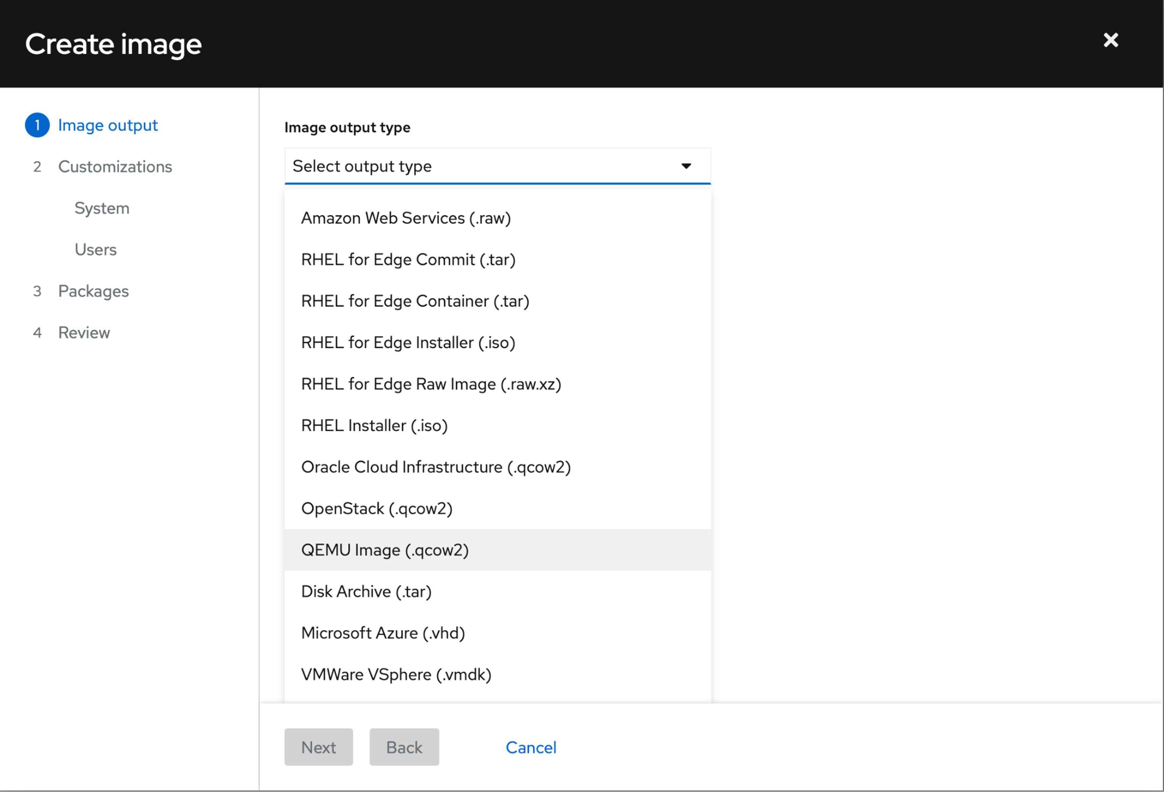Go to the Customizations wizard step
This screenshot has height=792, width=1164.
click(115, 167)
